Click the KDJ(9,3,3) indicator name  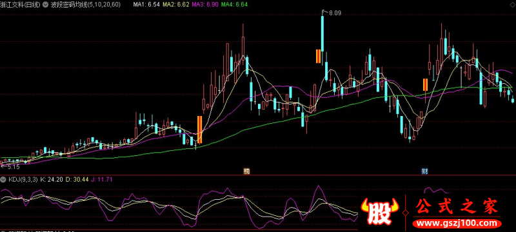23,180
